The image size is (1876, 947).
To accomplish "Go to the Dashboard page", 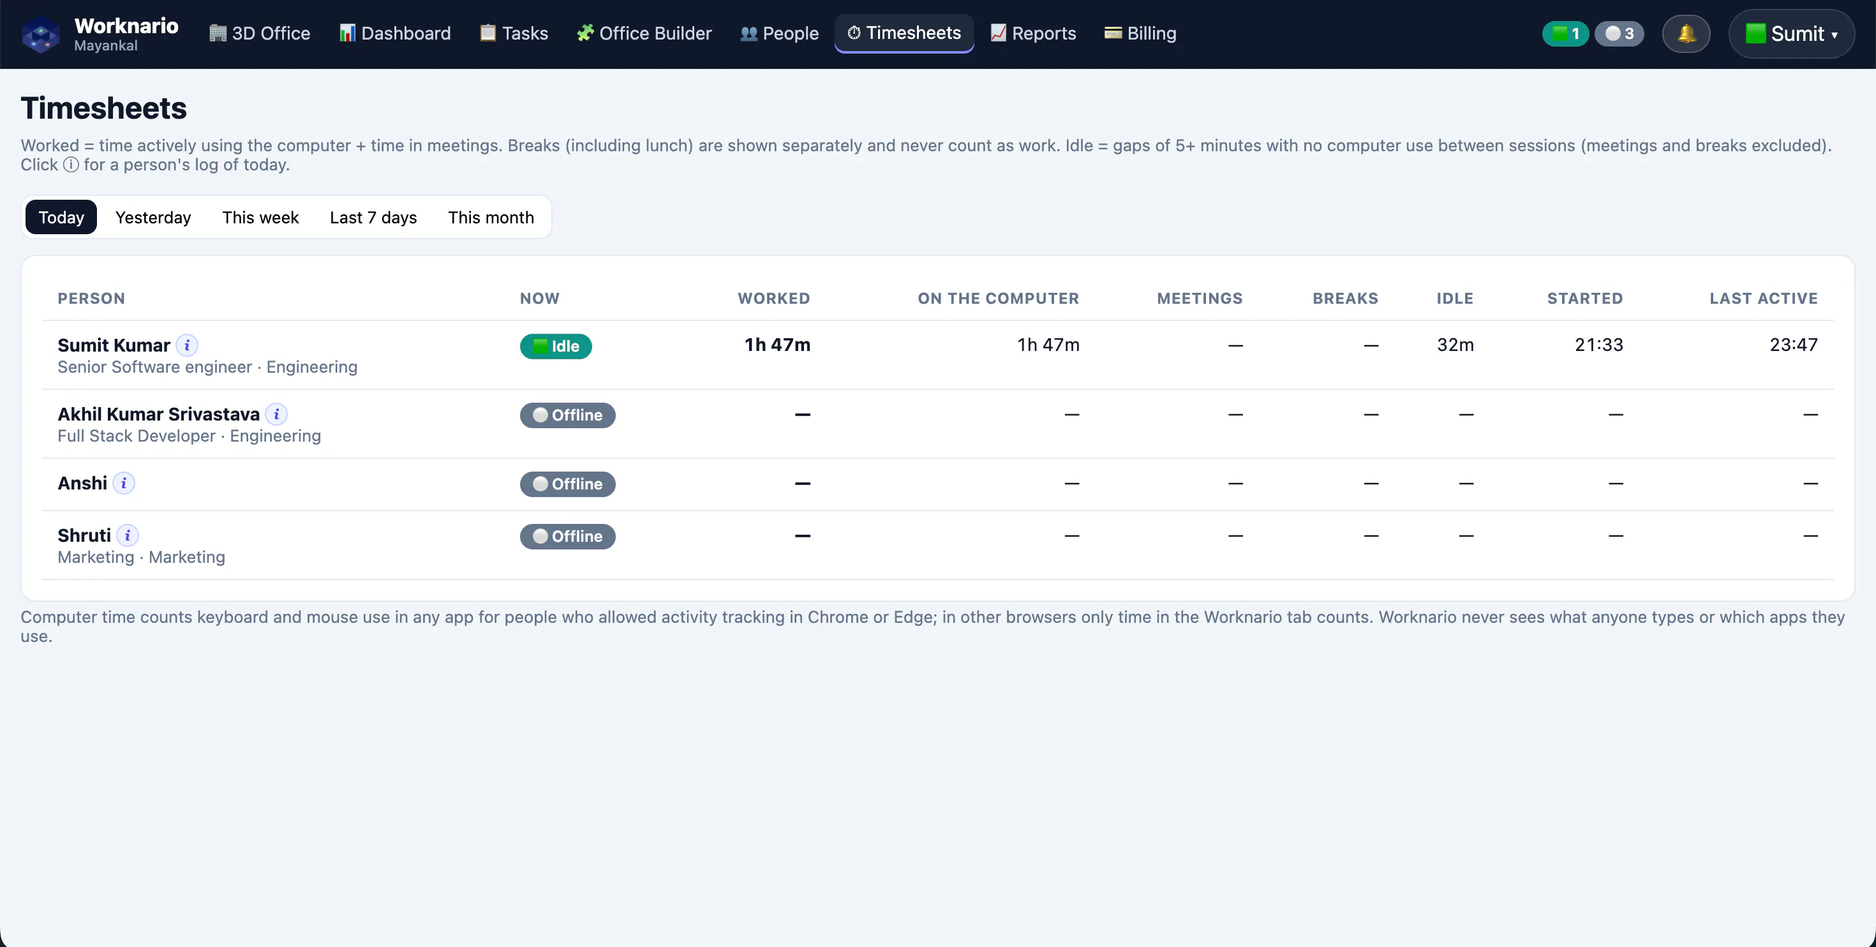I will [x=395, y=34].
